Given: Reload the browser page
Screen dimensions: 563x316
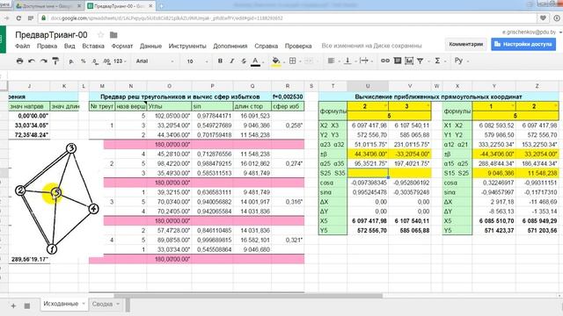Looking at the screenshot, I should tap(18, 18).
